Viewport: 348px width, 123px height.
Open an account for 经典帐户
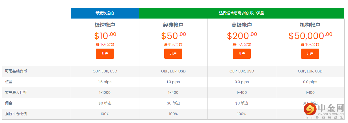tap(173, 54)
